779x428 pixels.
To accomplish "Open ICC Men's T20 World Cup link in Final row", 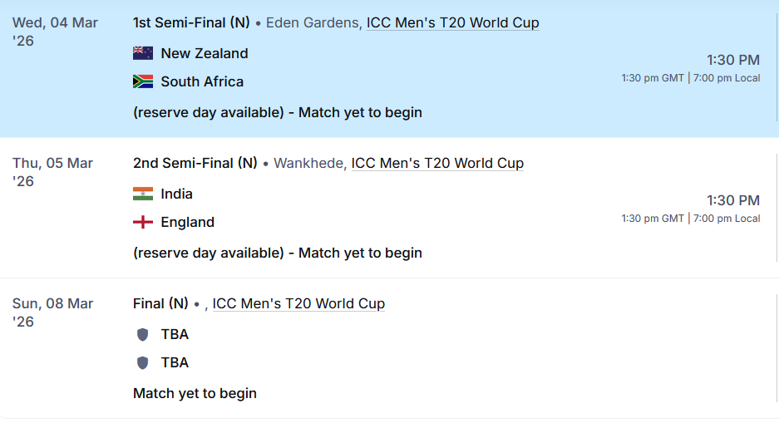I will pyautogui.click(x=298, y=304).
